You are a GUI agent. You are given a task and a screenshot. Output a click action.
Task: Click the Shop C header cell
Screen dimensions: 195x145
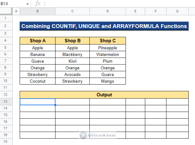108,41
